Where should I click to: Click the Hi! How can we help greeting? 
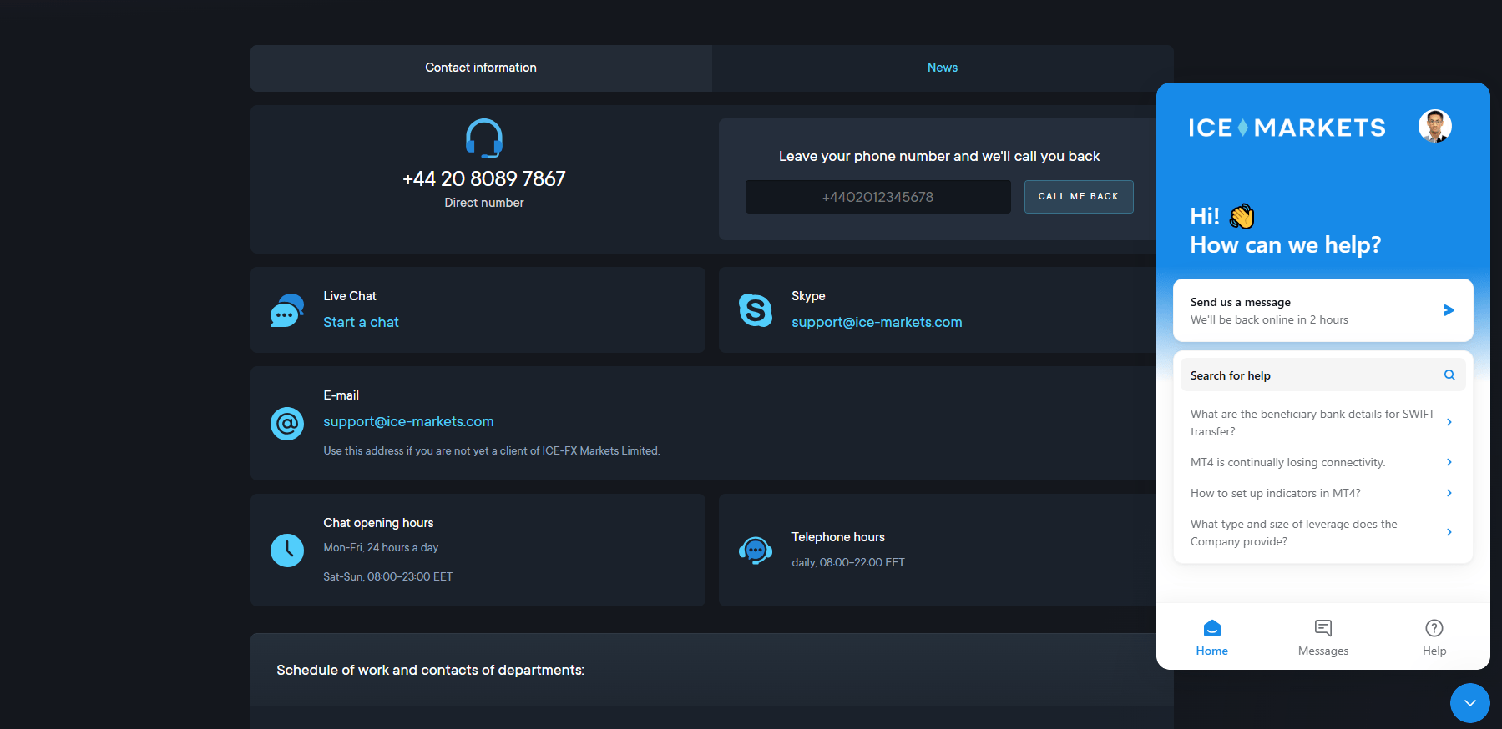[1285, 230]
